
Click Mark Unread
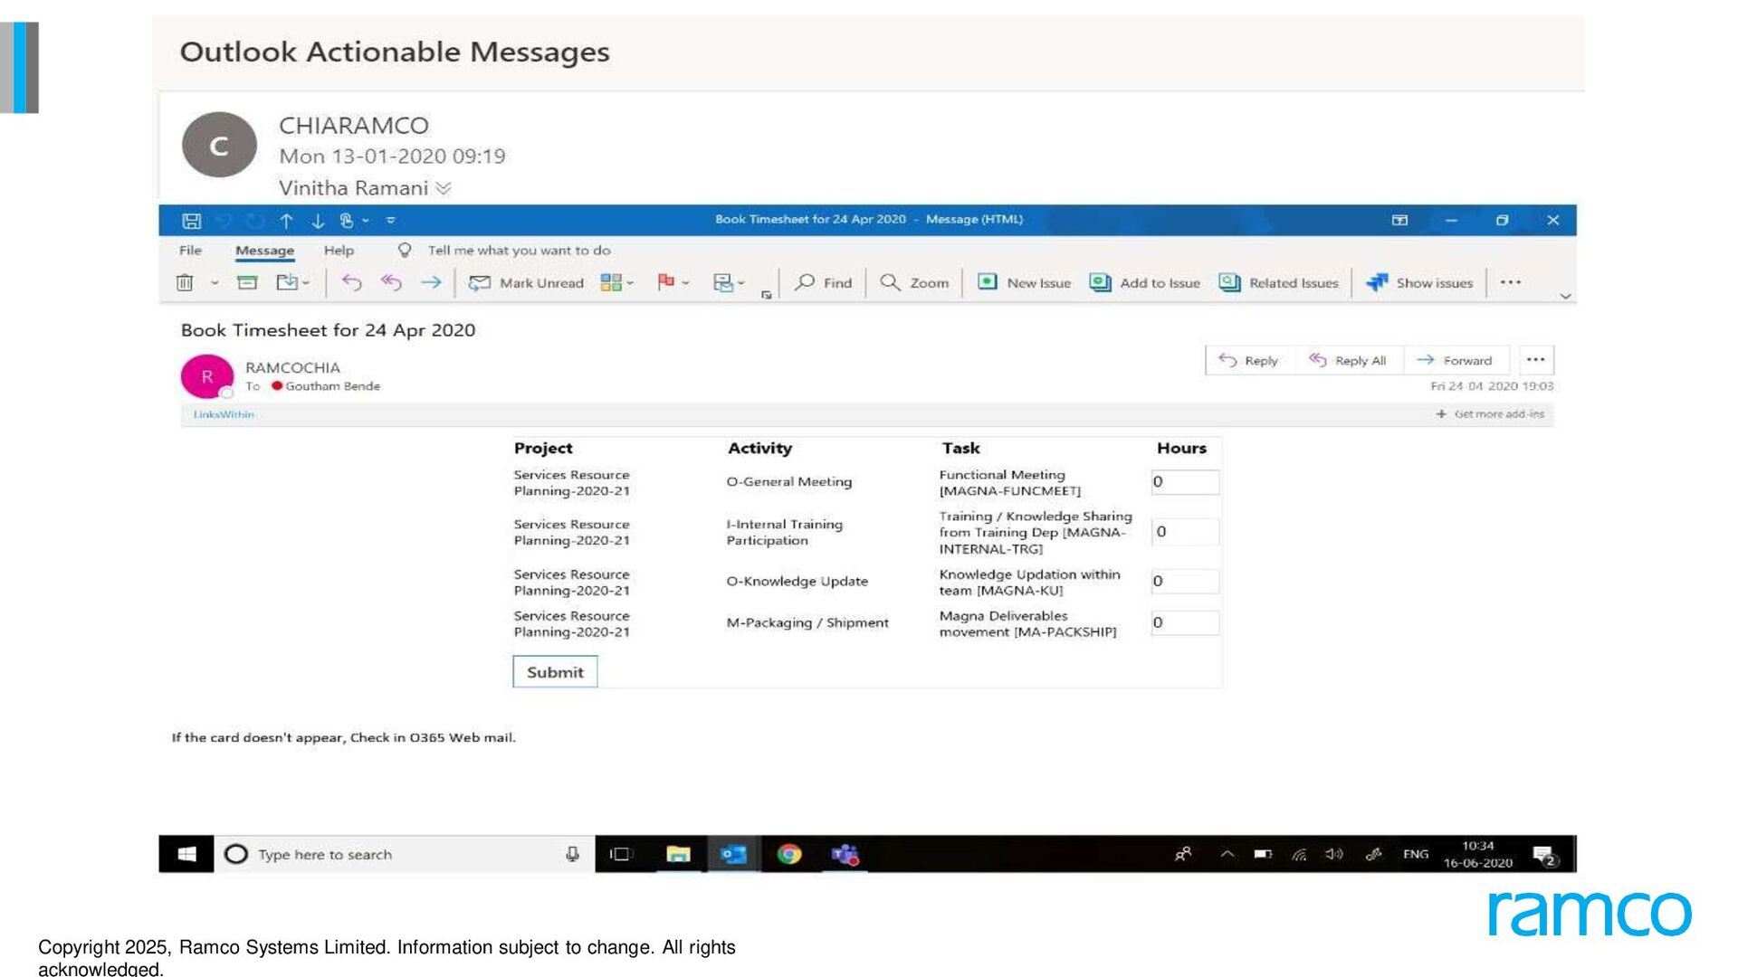[526, 283]
